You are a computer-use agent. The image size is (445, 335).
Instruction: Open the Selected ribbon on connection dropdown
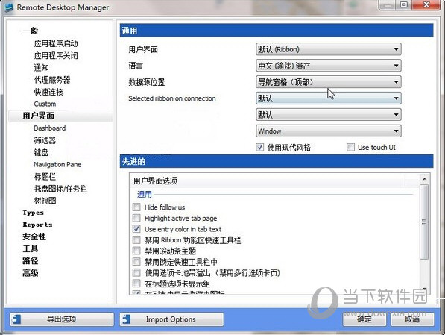click(329, 98)
